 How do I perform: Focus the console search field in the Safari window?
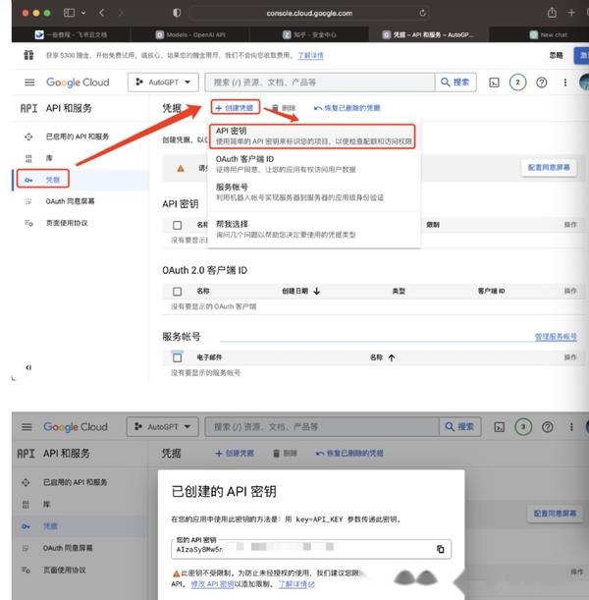point(320,82)
